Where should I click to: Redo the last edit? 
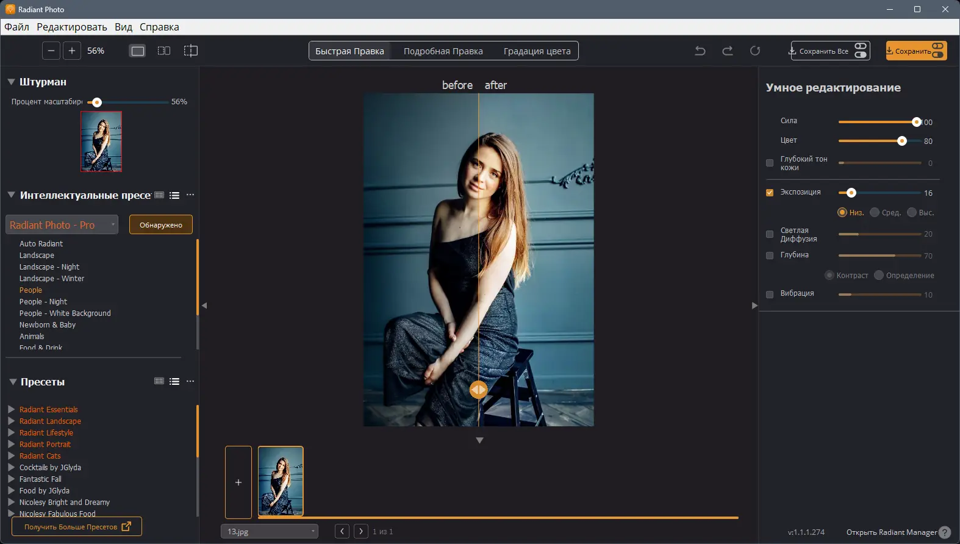pyautogui.click(x=728, y=51)
